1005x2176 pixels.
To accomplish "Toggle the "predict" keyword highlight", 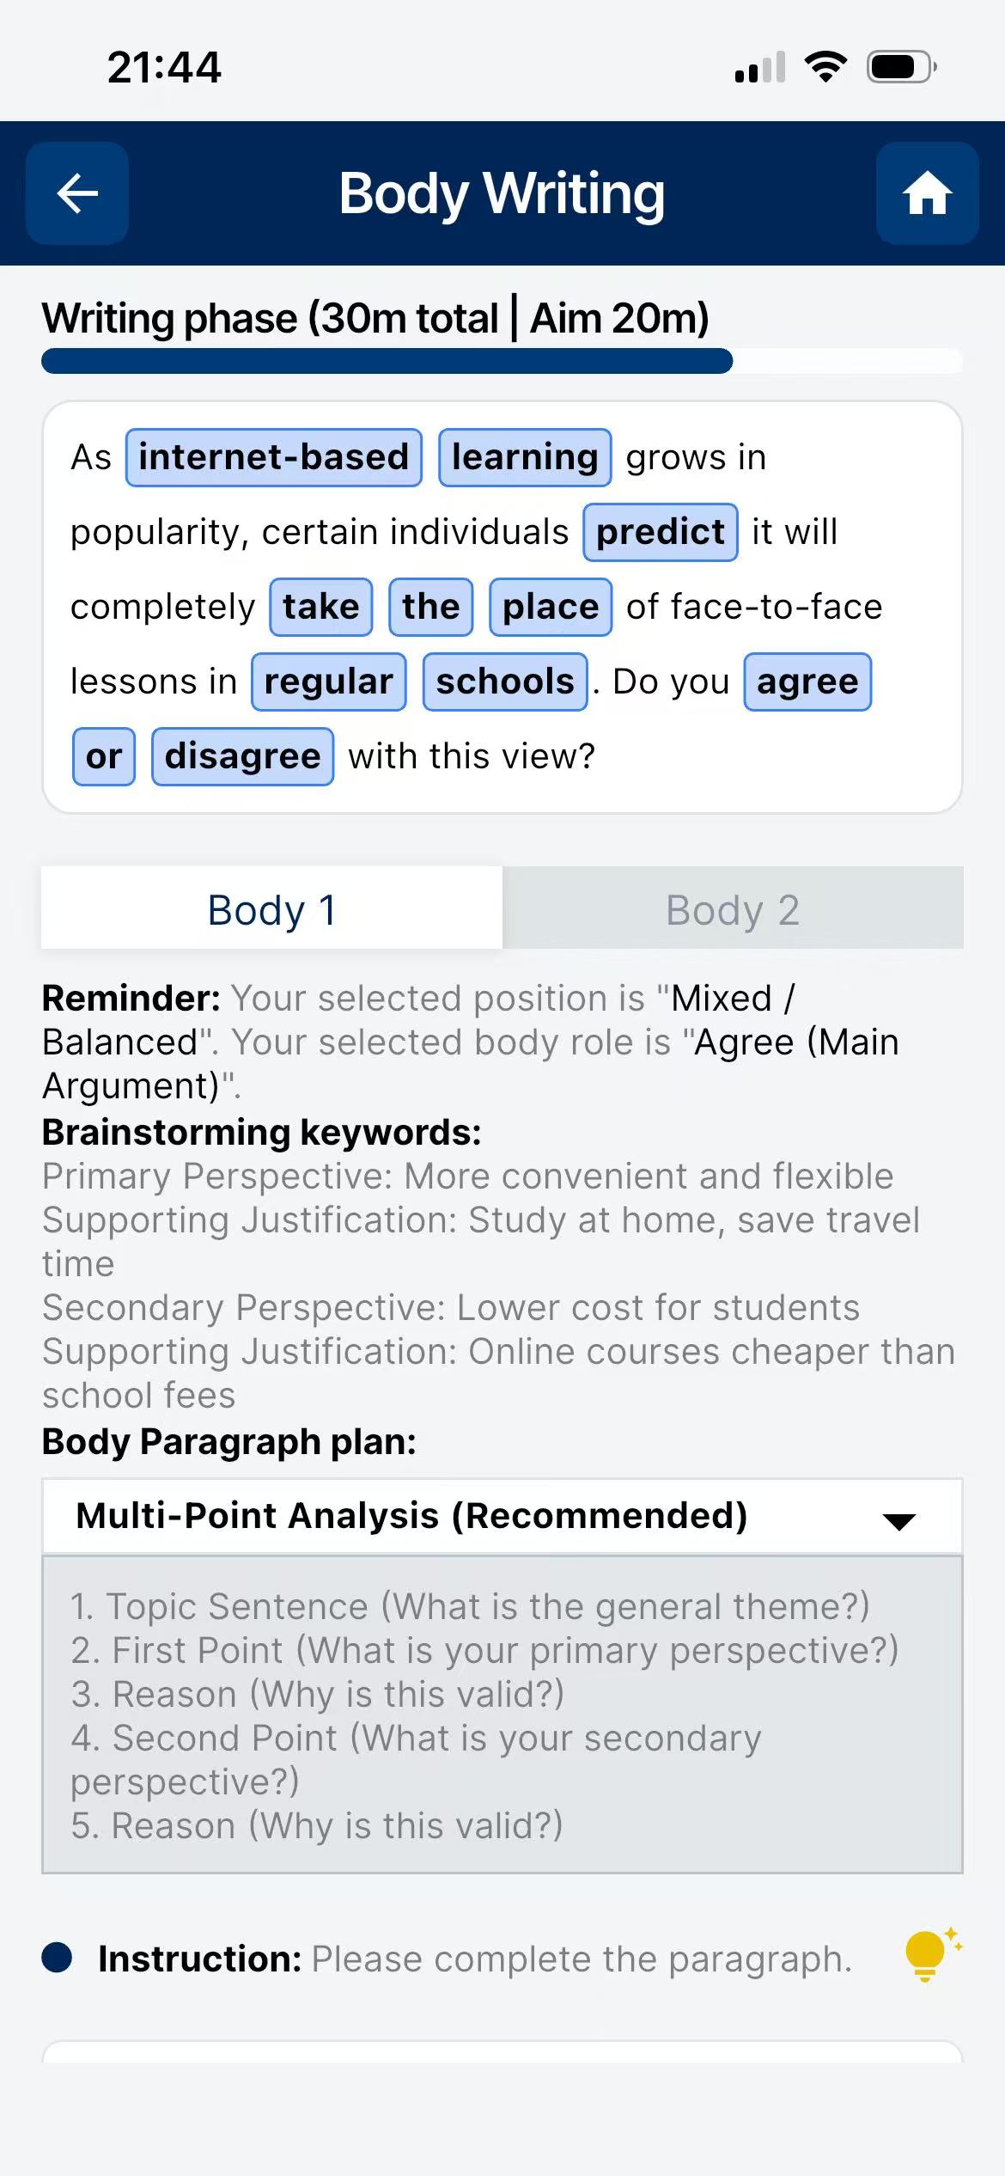I will [x=660, y=532].
